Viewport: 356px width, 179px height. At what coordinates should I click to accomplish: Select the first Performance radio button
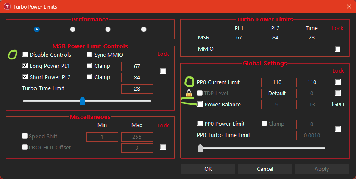pyautogui.click(x=37, y=29)
